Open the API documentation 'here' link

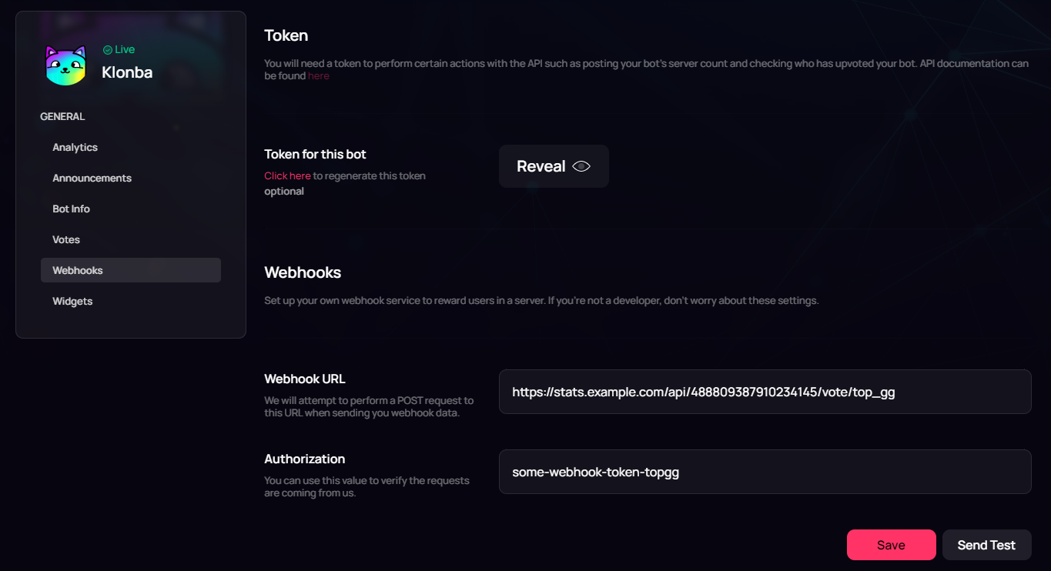319,75
